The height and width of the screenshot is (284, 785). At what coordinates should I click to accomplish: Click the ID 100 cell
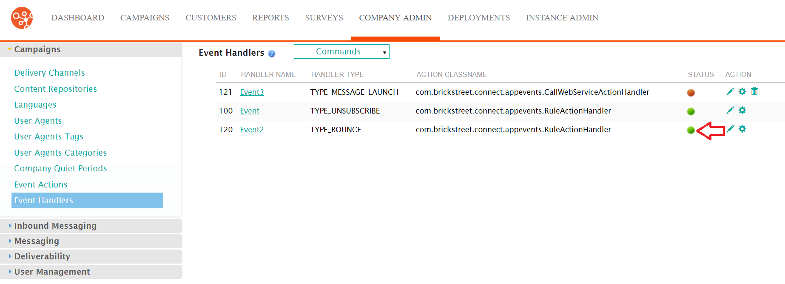226,111
